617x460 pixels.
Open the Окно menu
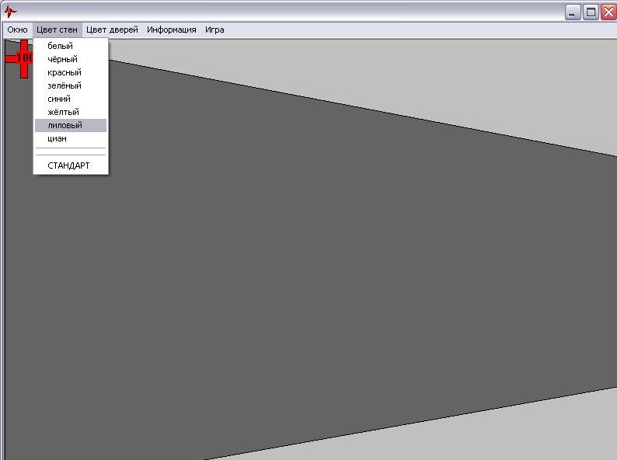pyautogui.click(x=17, y=30)
